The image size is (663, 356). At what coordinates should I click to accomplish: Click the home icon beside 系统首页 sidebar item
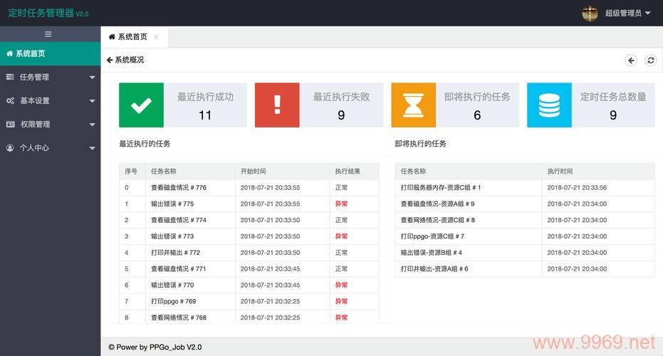[x=9, y=53]
